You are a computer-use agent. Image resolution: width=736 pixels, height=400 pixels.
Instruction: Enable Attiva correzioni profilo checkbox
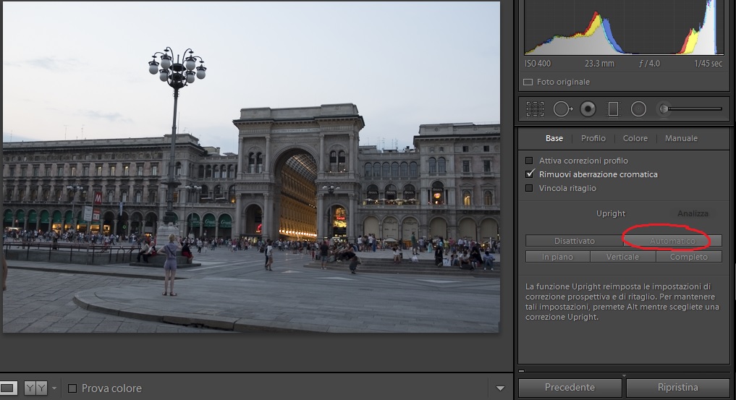(529, 161)
